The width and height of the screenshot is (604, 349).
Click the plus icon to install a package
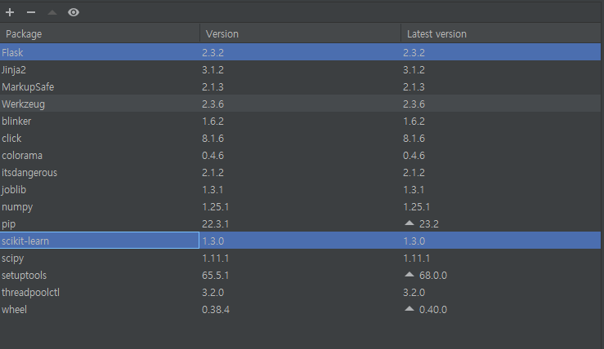pos(10,12)
